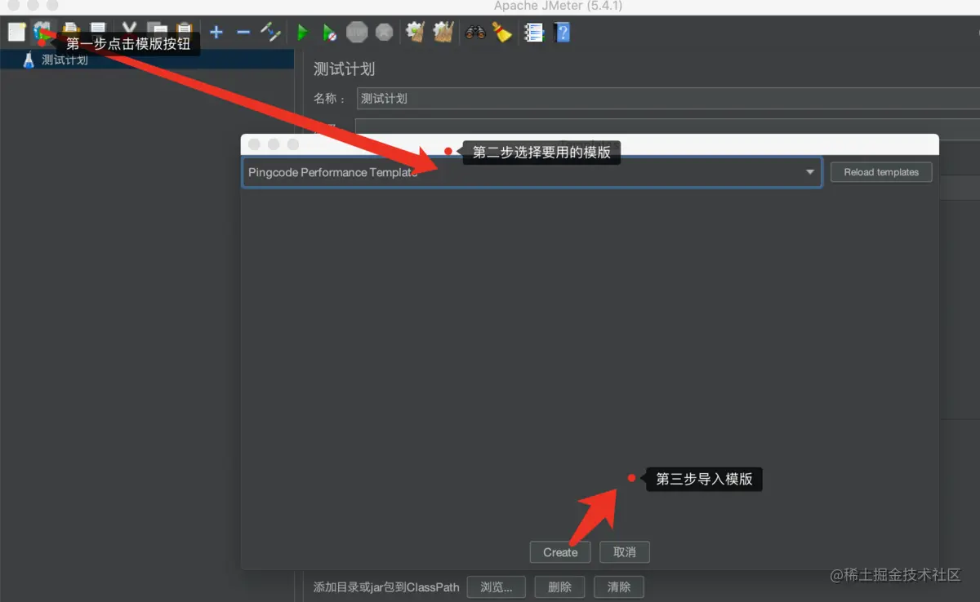The image size is (980, 602).
Task: Click the Reset Search yellow broom icon
Action: (x=502, y=33)
